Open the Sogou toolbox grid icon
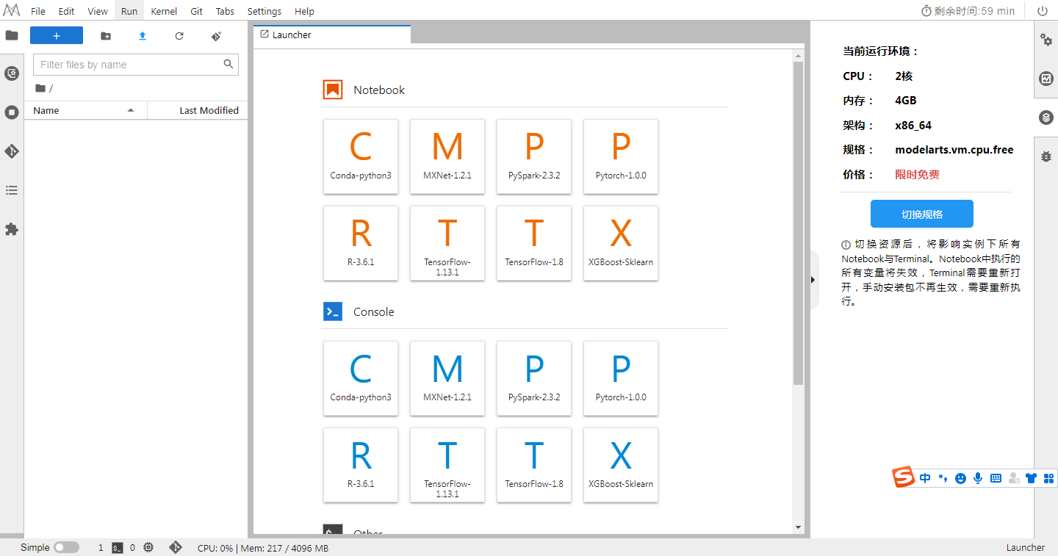 tap(1048, 478)
